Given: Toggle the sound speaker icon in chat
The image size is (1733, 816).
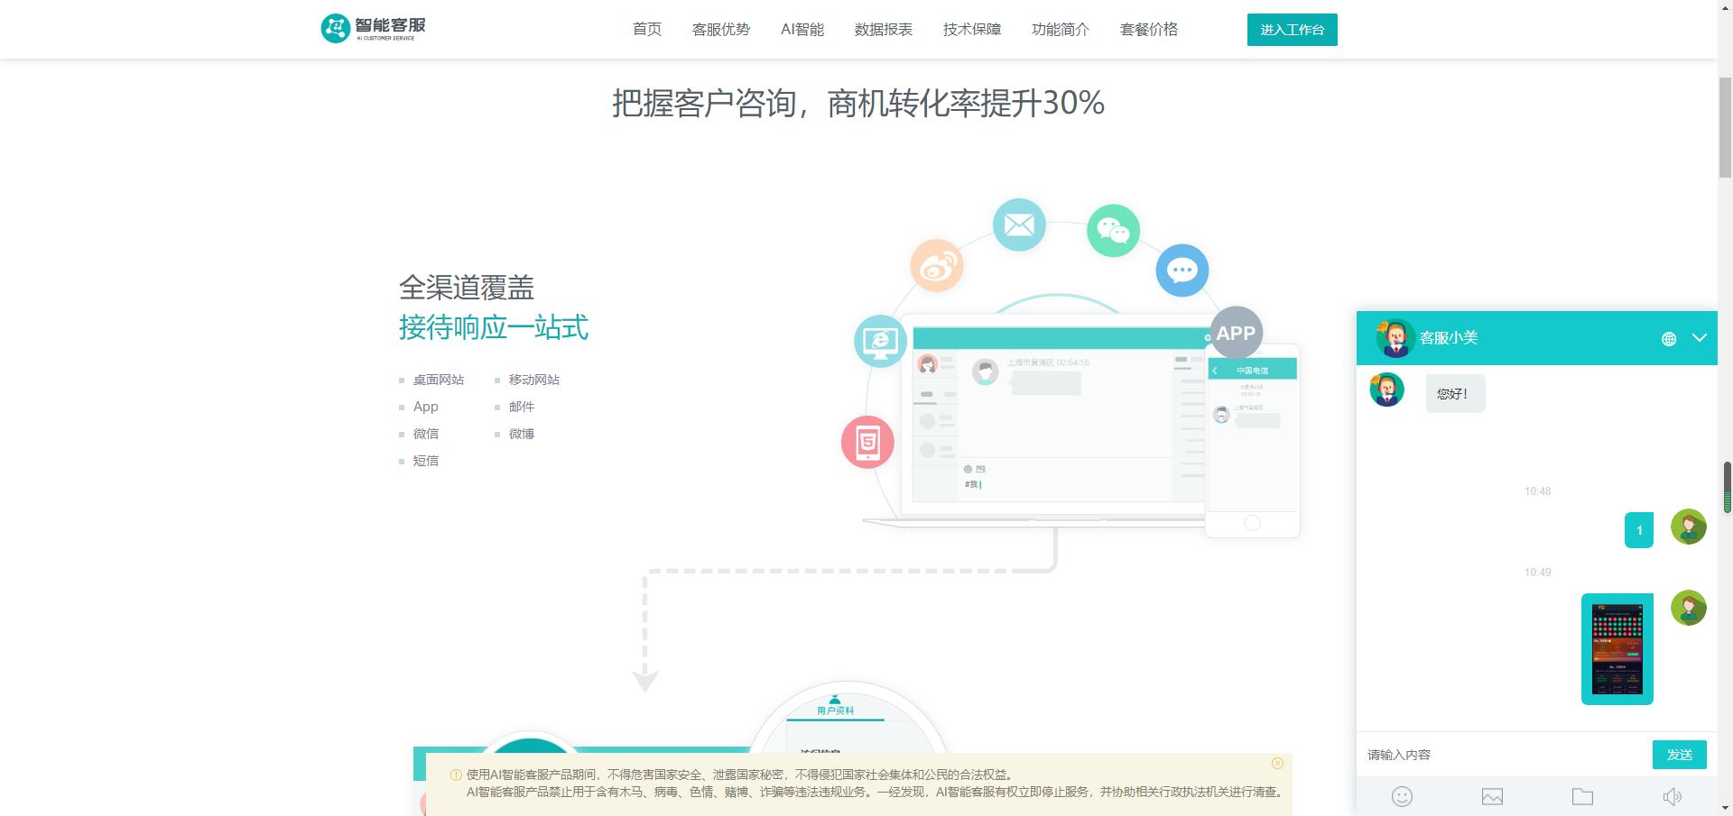Looking at the screenshot, I should pyautogui.click(x=1673, y=796).
